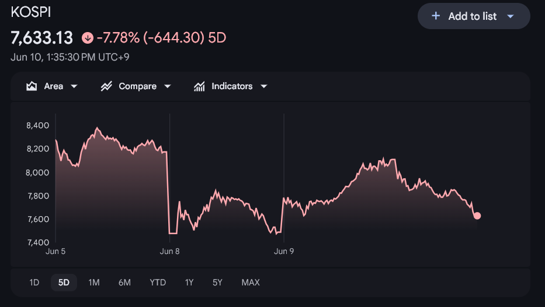Click the red down-arrow change icon
This screenshot has width=545, height=307.
[x=88, y=38]
